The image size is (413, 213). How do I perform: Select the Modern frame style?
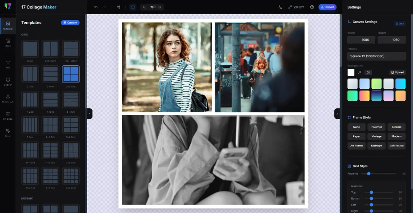click(x=397, y=136)
